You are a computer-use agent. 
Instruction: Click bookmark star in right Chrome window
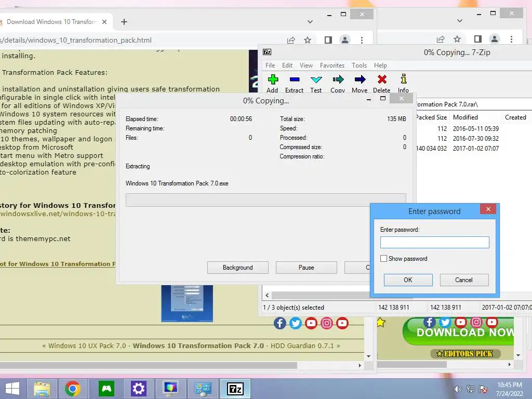457,39
